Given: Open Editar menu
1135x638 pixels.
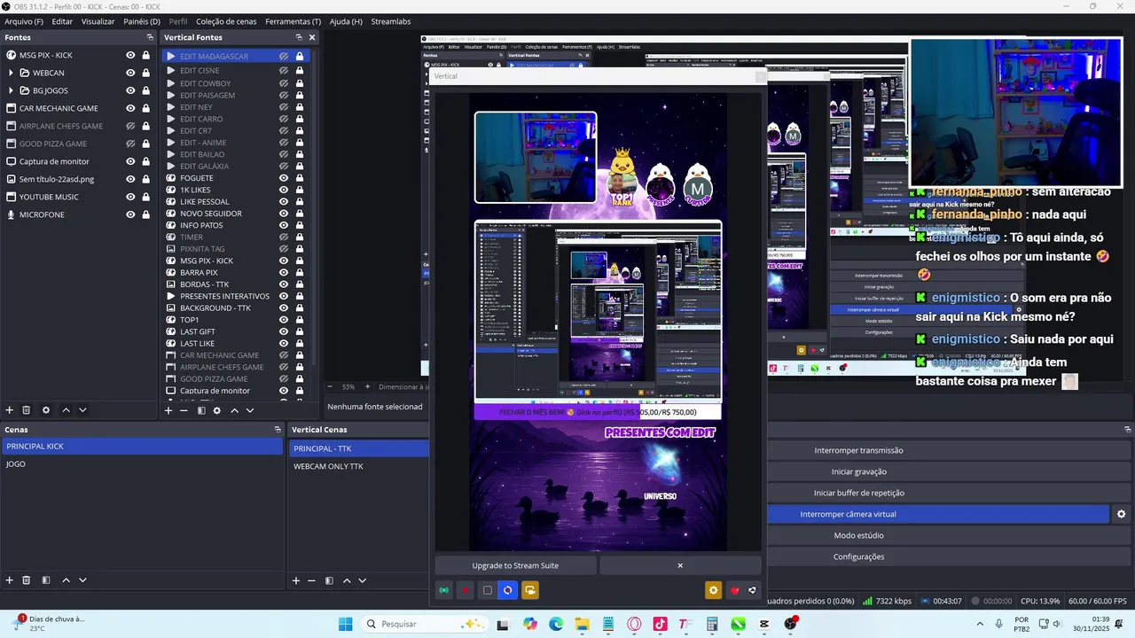Looking at the screenshot, I should (x=62, y=21).
